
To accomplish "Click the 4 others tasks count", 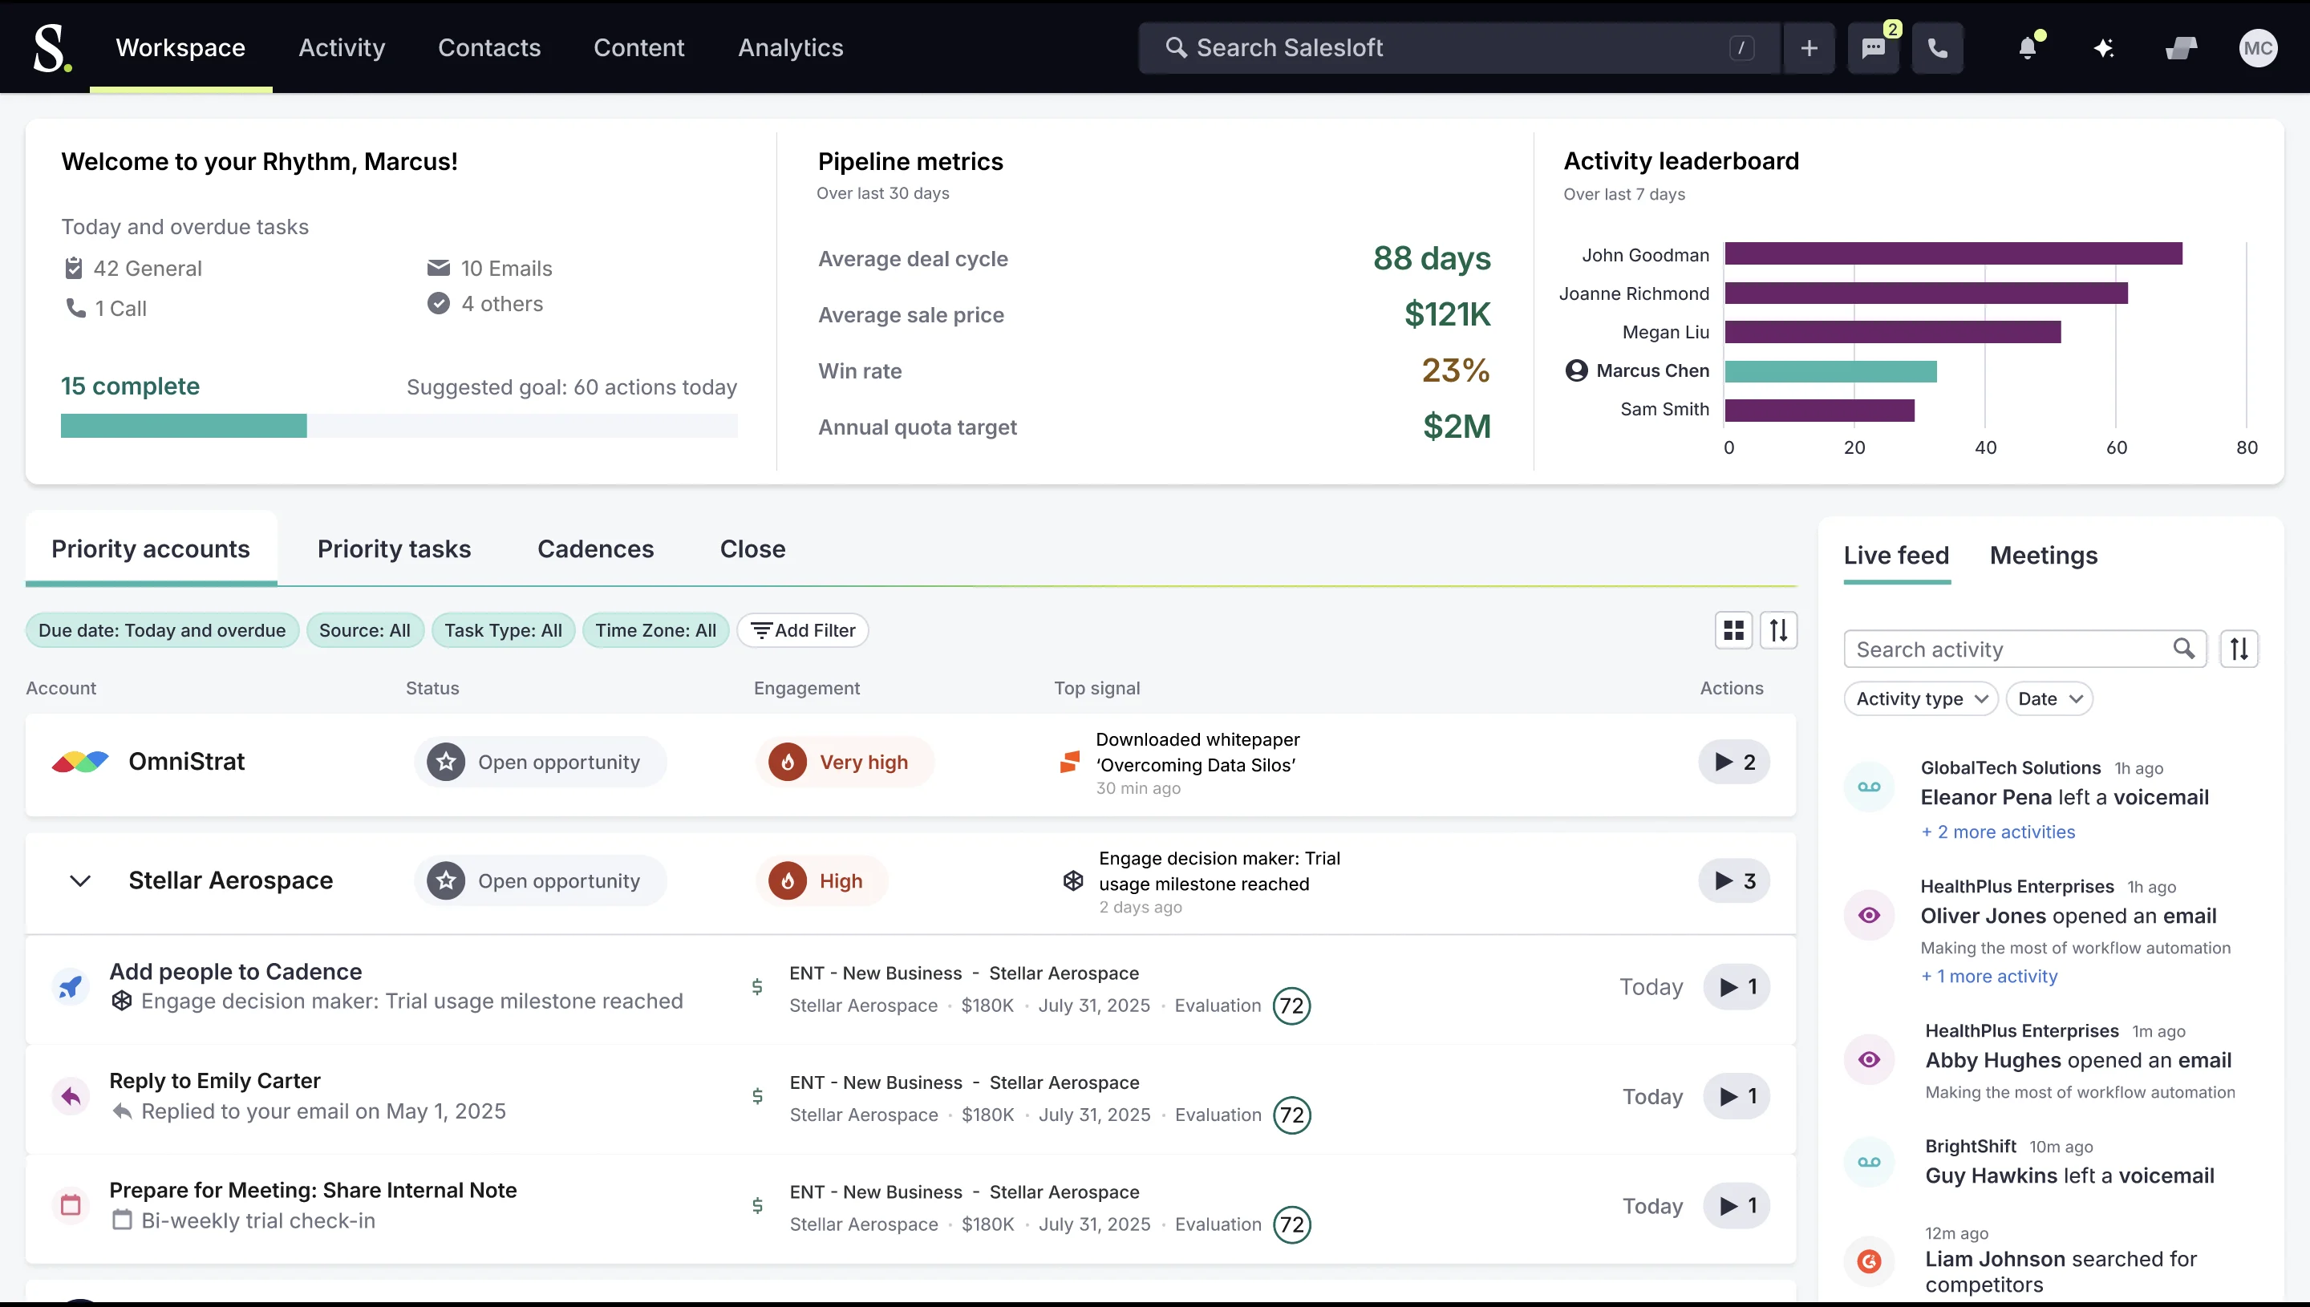I will coord(484,303).
